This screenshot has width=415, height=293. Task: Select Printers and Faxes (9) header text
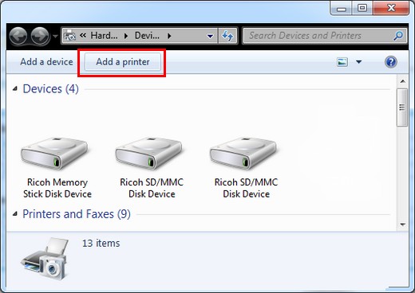coord(77,214)
